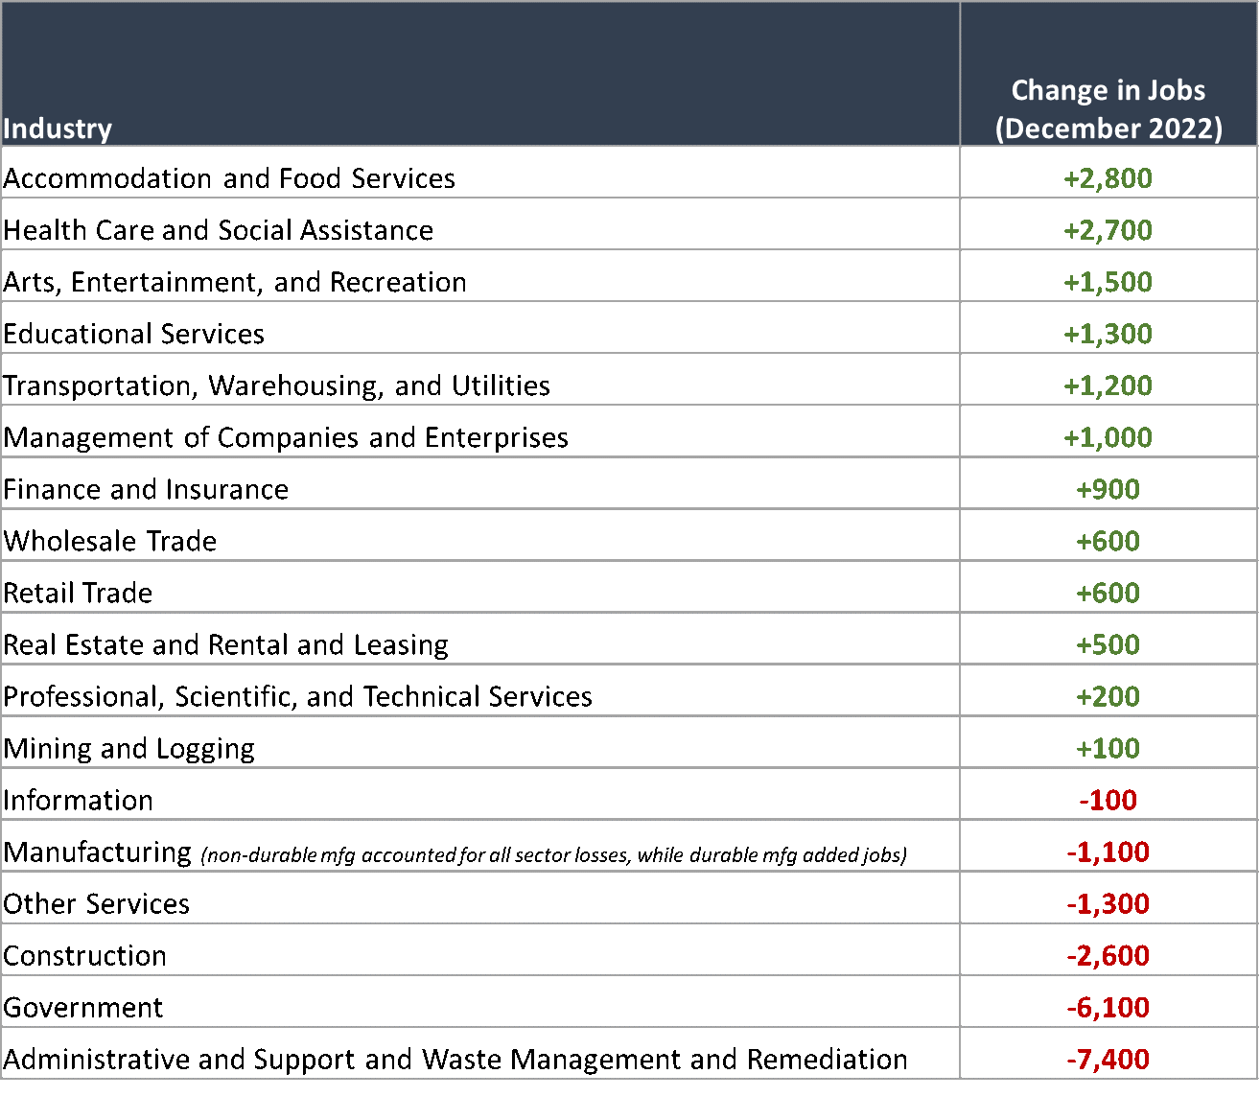
Task: Select the cell showing +1,300
Action: 1108,334
